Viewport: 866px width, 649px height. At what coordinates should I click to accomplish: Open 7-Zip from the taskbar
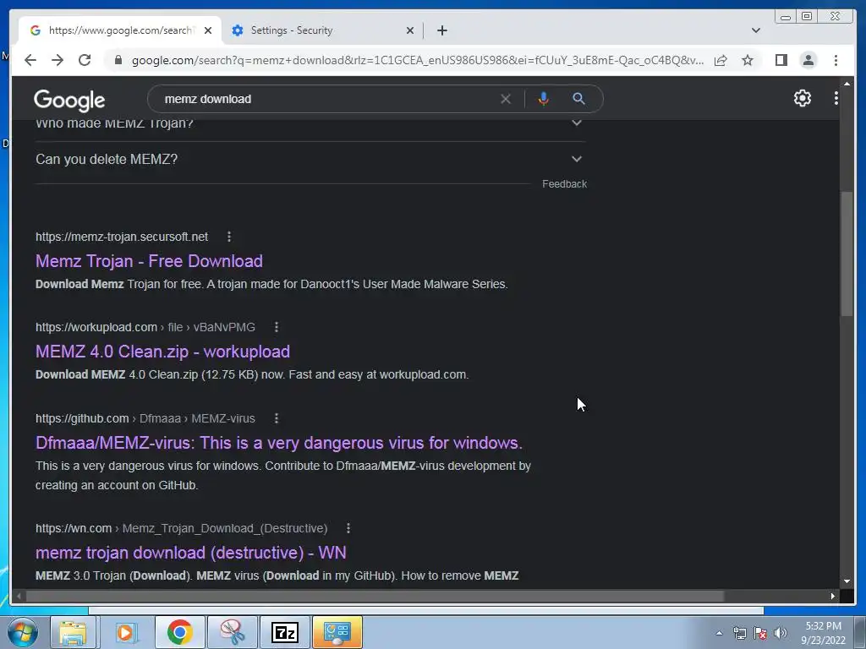(x=285, y=632)
